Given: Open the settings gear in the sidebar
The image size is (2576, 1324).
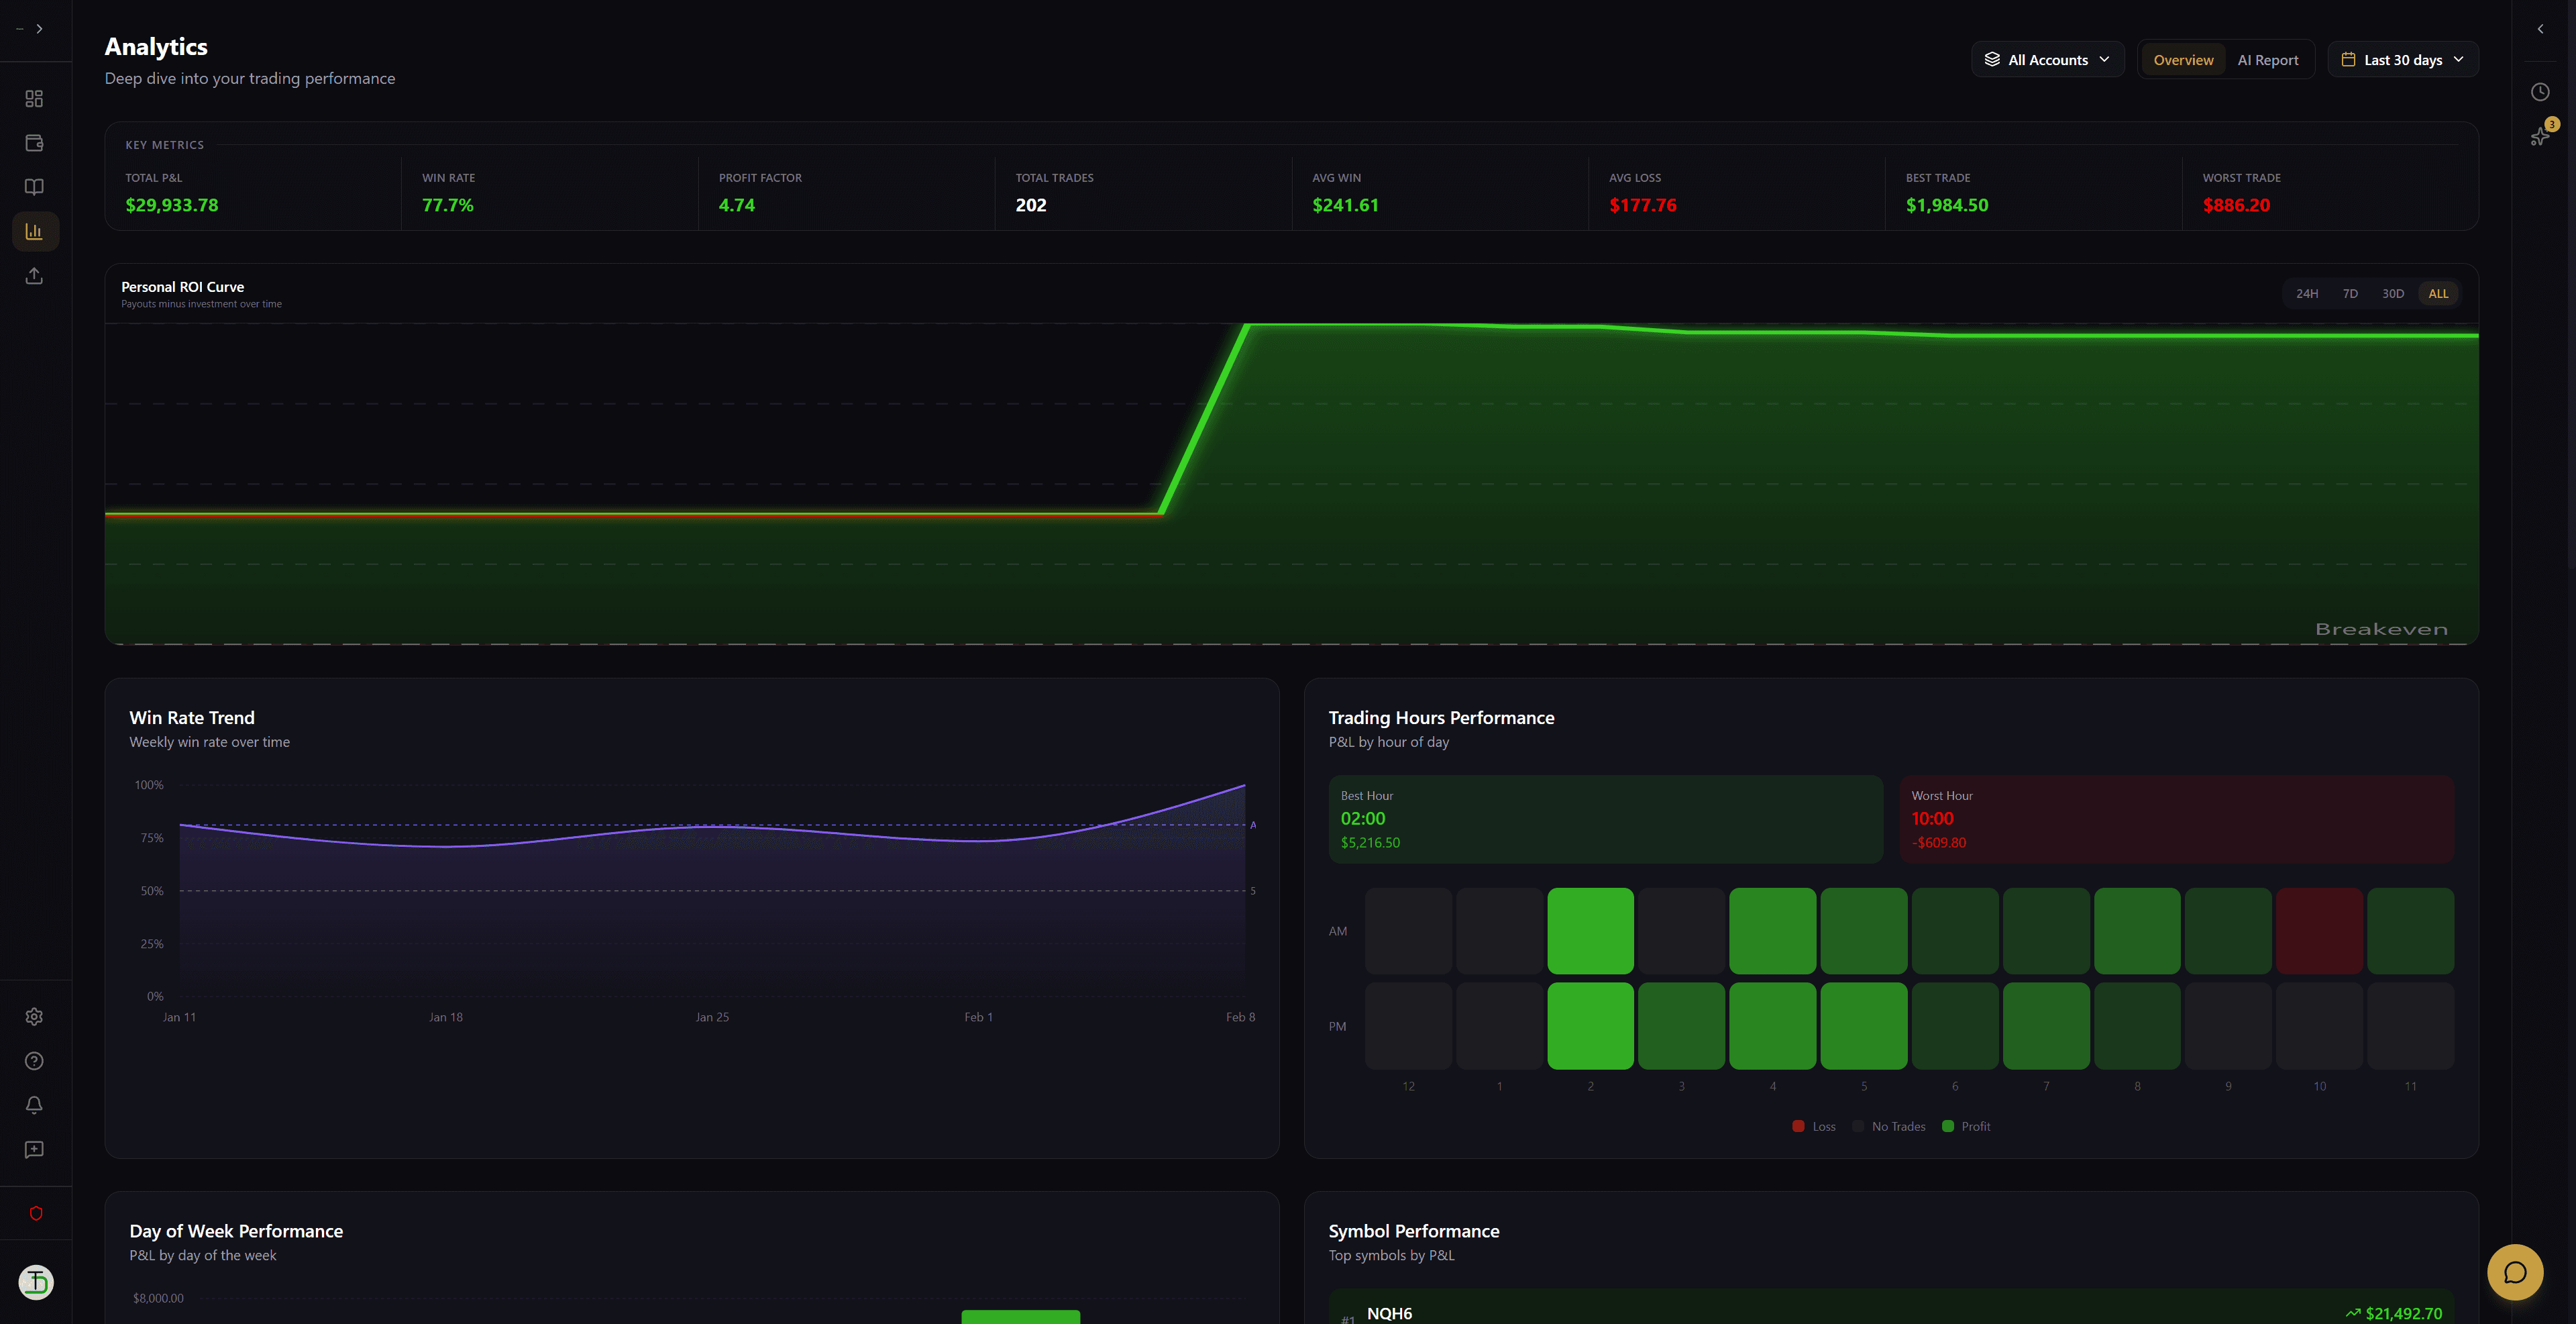Looking at the screenshot, I should [x=34, y=1016].
